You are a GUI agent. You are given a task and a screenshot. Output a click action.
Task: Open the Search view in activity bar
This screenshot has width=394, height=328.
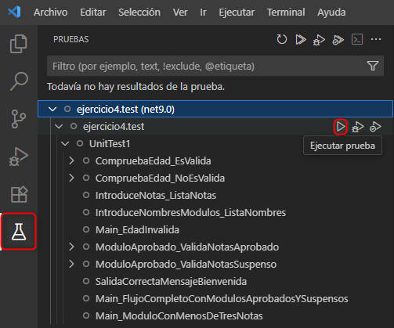point(19,81)
